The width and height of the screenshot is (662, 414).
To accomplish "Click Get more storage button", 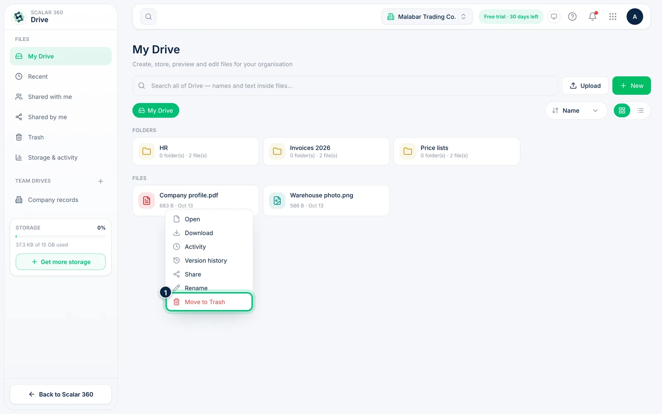I will pos(60,262).
